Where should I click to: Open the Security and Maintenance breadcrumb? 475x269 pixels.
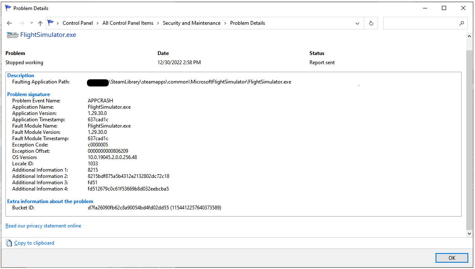pyautogui.click(x=192, y=23)
